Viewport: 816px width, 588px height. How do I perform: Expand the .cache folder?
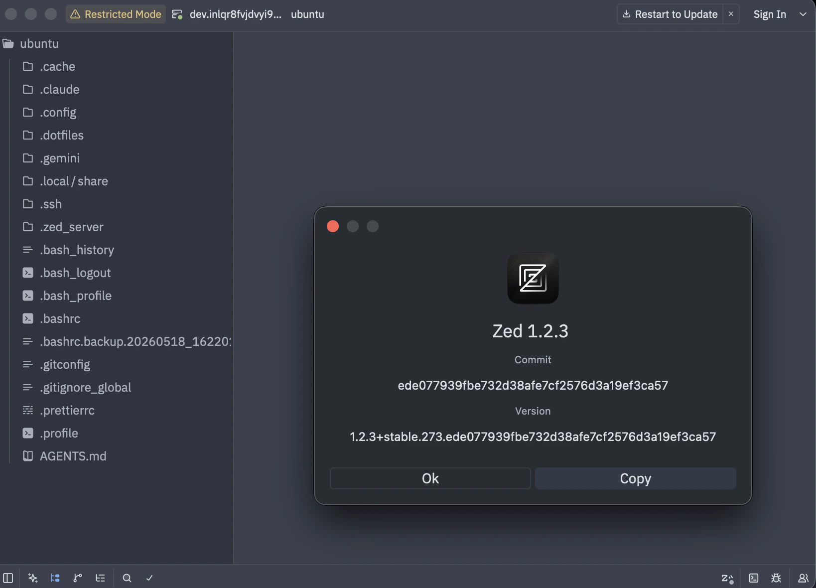[x=117, y=66]
